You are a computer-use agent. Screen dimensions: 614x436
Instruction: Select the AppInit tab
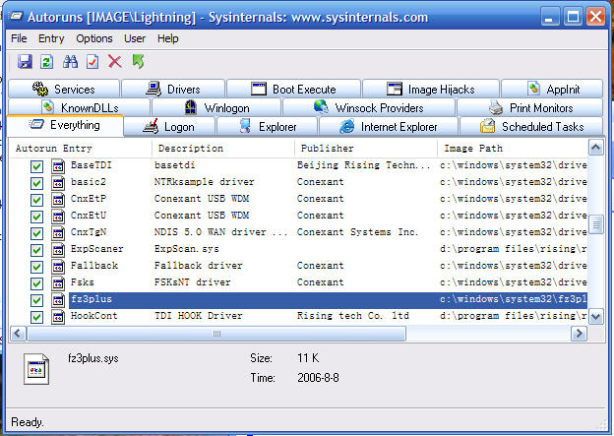click(x=552, y=89)
